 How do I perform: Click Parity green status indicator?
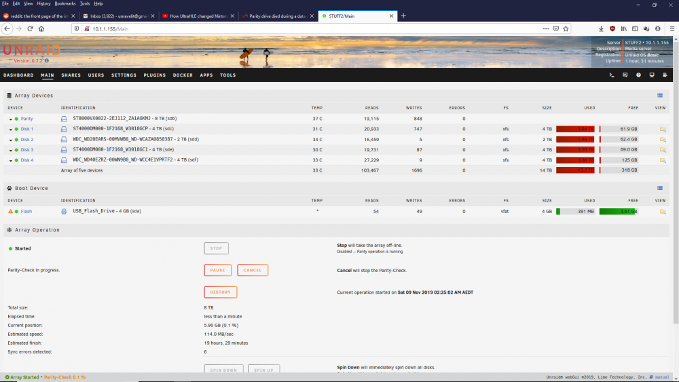tap(16, 119)
